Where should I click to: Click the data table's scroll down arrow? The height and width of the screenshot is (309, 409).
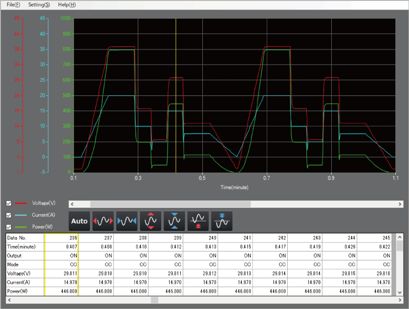coord(400,292)
